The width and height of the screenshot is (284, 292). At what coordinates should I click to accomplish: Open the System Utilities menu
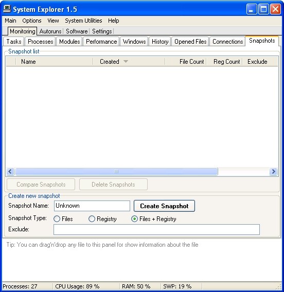pyautogui.click(x=83, y=21)
